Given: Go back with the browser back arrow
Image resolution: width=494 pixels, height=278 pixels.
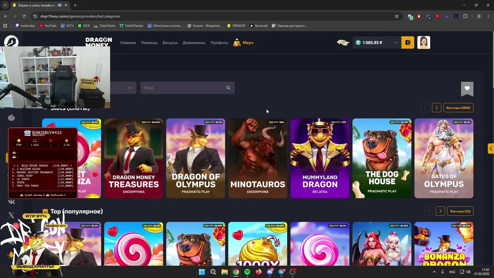Looking at the screenshot, I should pyautogui.click(x=5, y=16).
